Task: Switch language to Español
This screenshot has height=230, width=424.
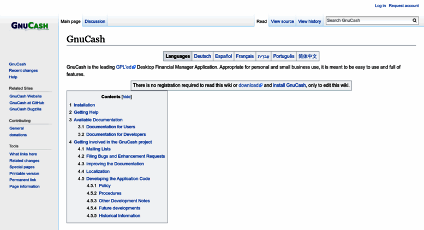Action: click(223, 57)
